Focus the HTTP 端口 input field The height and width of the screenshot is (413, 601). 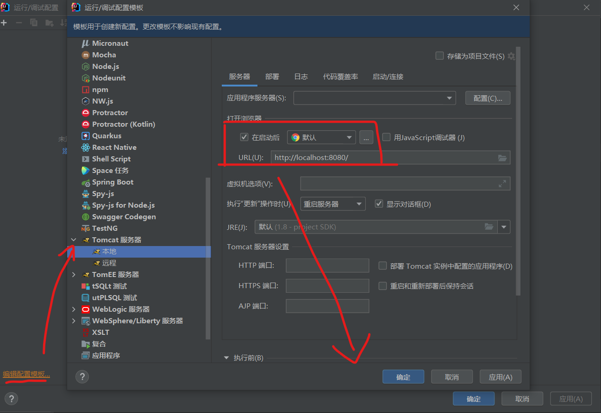click(327, 265)
